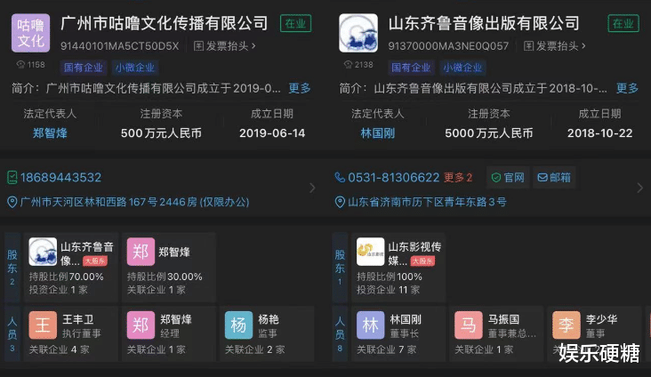
Task: Select 人员 8 tab for 山东齐鲁音像
Action: (340, 333)
